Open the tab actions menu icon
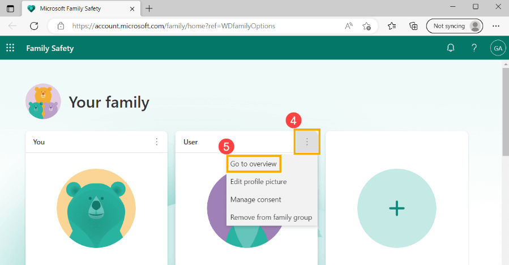The width and height of the screenshot is (509, 265). [x=10, y=8]
